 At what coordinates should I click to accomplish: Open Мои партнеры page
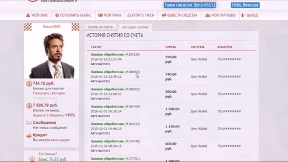pos(220,15)
